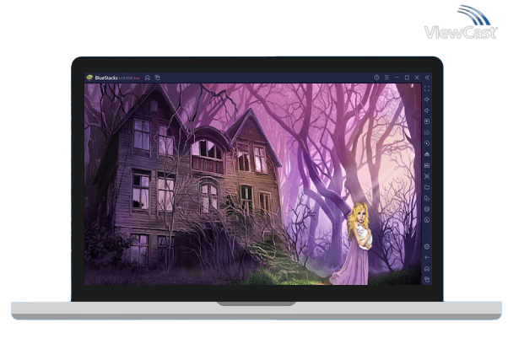
Task: Close the BlueStacks window
Action: (x=417, y=78)
